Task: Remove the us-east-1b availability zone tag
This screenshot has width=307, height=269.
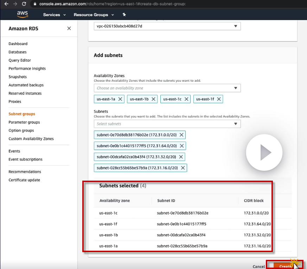Action: coord(153,99)
